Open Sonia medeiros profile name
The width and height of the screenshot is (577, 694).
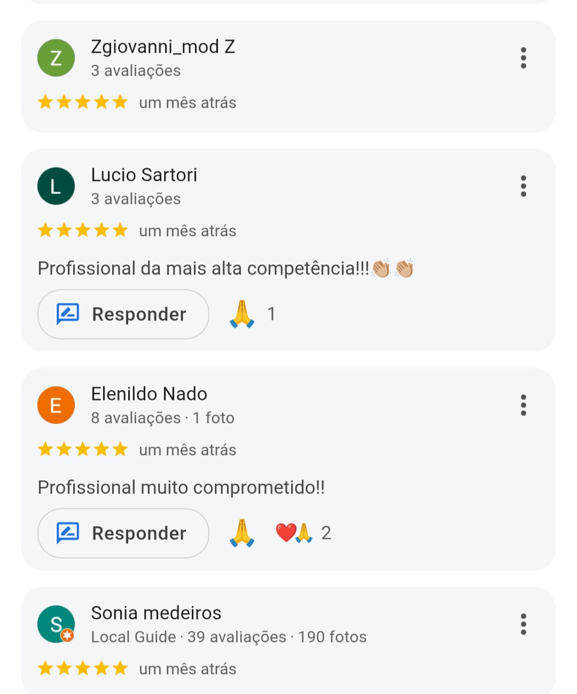point(156,613)
